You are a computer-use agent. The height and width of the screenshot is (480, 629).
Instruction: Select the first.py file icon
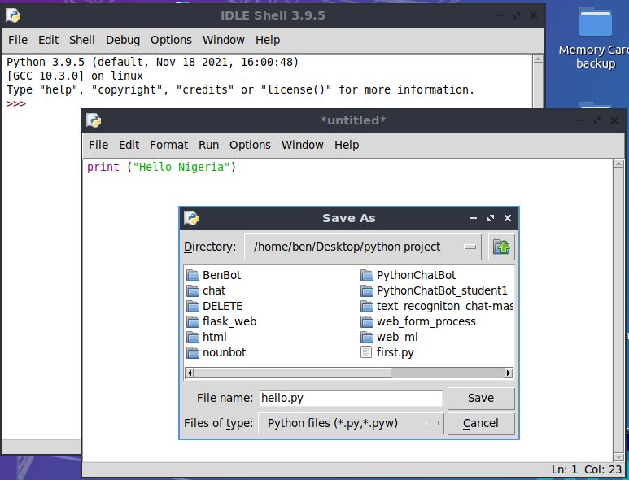pos(367,352)
